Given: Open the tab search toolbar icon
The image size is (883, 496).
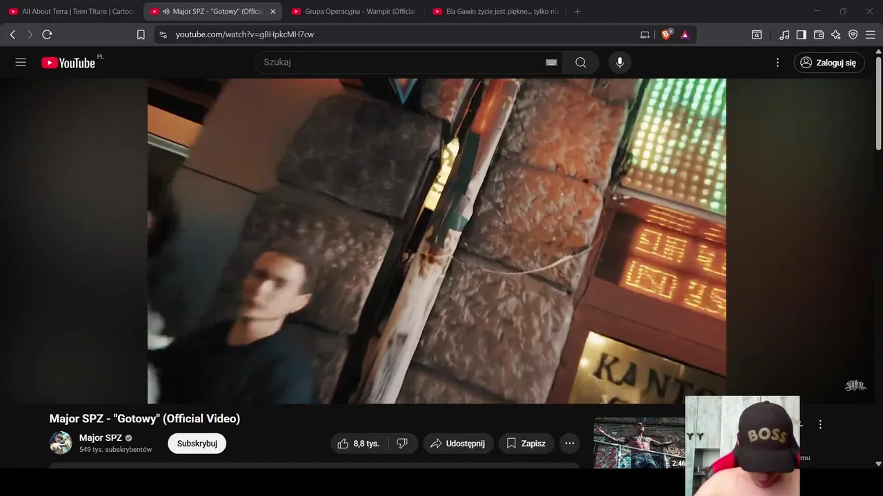Looking at the screenshot, I should tap(757, 34).
